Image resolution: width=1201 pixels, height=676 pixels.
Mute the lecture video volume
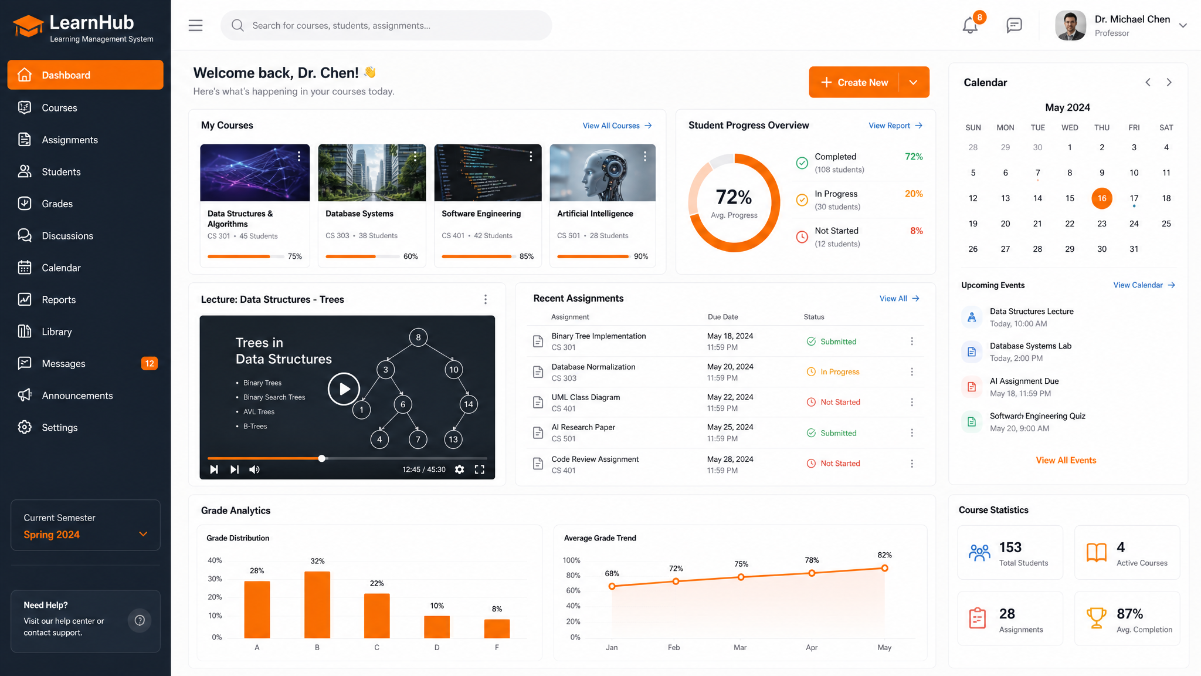pos(255,469)
